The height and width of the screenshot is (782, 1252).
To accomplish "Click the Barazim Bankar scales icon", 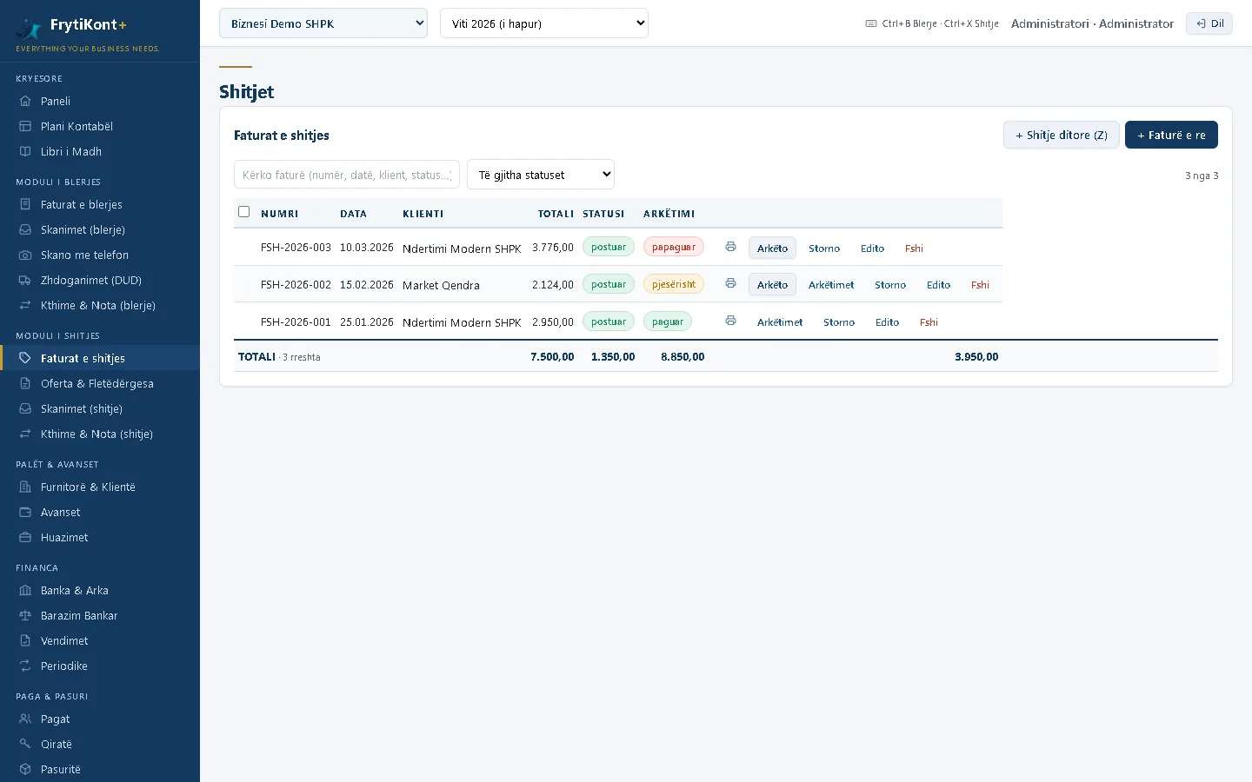I will 25,615.
